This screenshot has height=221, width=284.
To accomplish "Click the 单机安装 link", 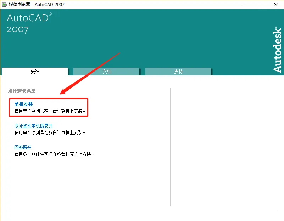I will coord(23,104).
